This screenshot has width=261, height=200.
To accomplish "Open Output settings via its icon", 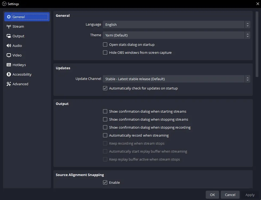I will 9,36.
